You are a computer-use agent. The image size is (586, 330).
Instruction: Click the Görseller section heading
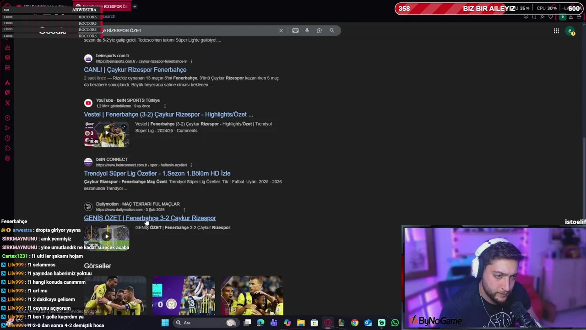98,266
